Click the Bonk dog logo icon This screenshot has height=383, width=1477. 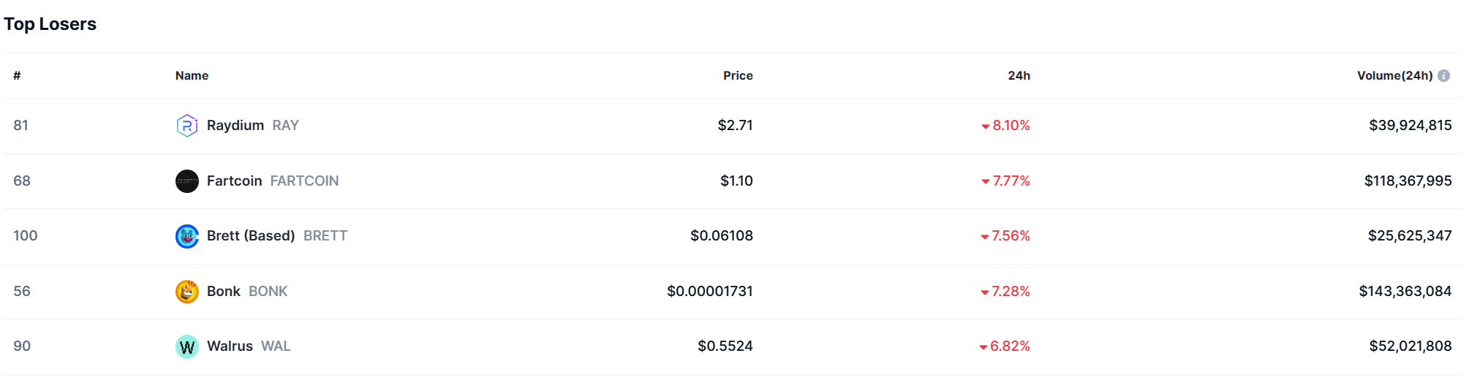click(x=187, y=292)
